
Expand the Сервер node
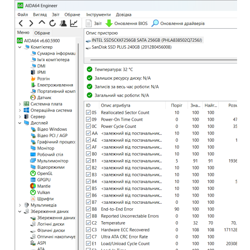pyautogui.click(x=20, y=117)
